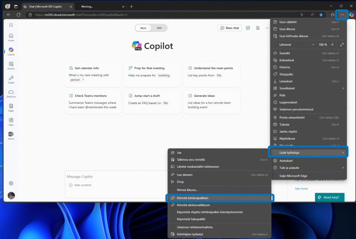The width and height of the screenshot is (356, 239).
Task: Open Historia from the Edge menu
Action: click(x=309, y=67)
